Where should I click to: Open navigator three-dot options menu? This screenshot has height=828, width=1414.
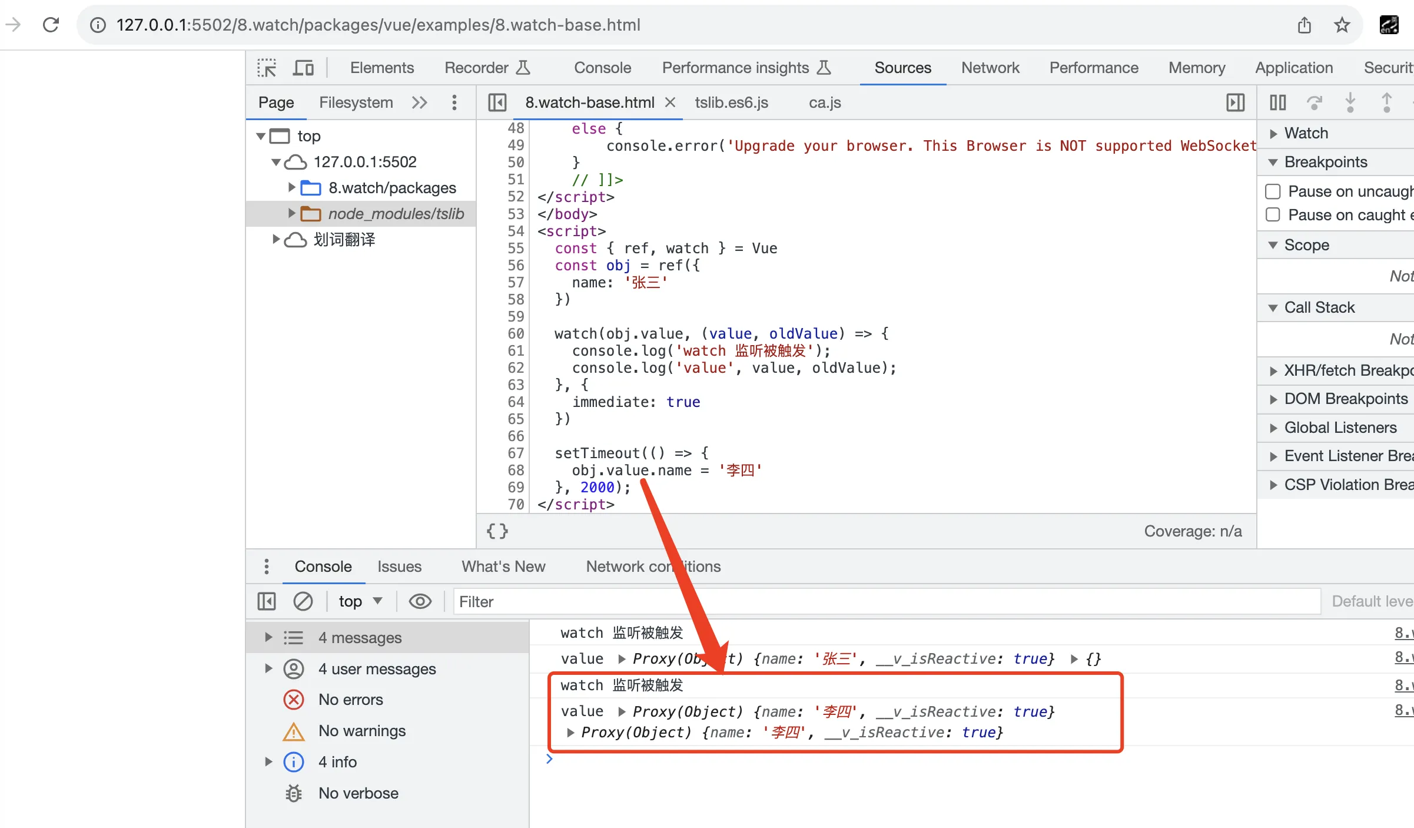pyautogui.click(x=454, y=102)
